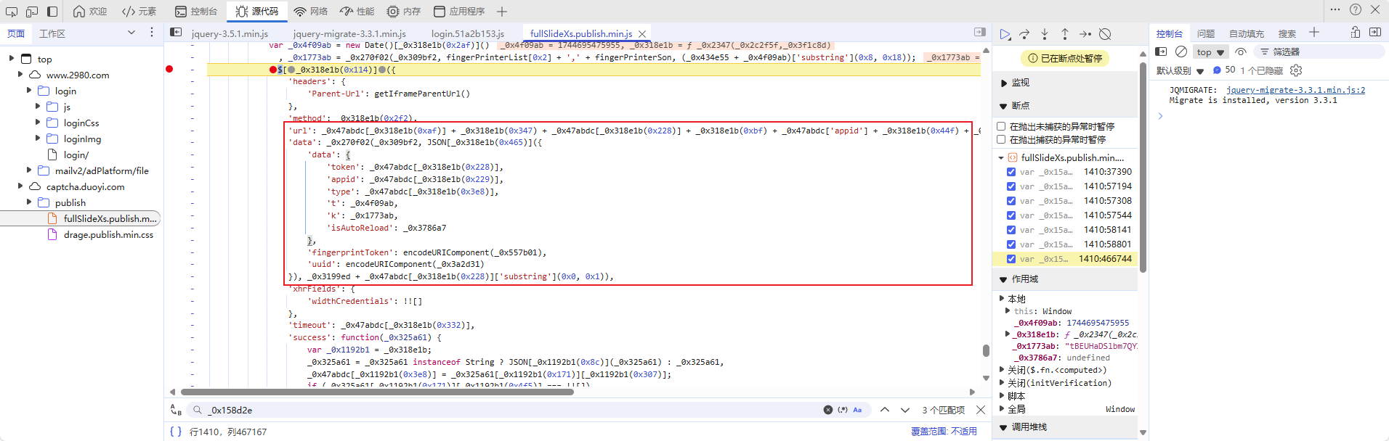Show console sidebar icon
Viewport: 1389px width, 441px height.
(1161, 51)
